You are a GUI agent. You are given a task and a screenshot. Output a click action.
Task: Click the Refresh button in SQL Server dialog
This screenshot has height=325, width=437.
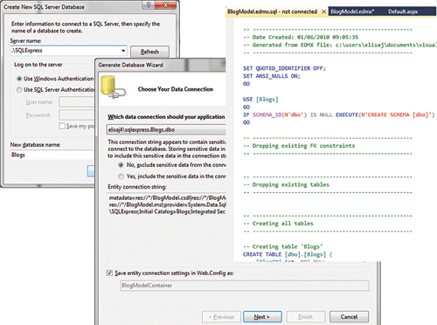pos(149,52)
